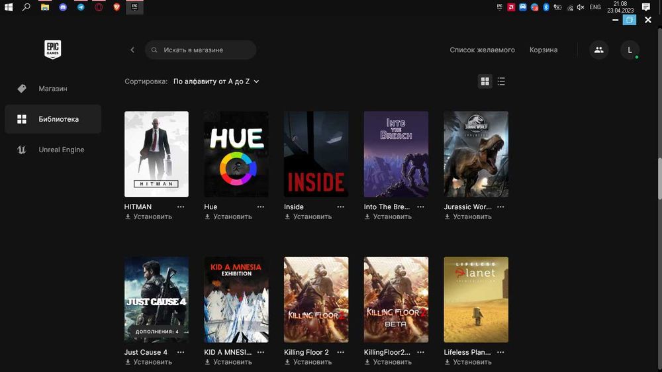Open Hue three-dot options menu
The image size is (662, 372).
[x=260, y=207]
